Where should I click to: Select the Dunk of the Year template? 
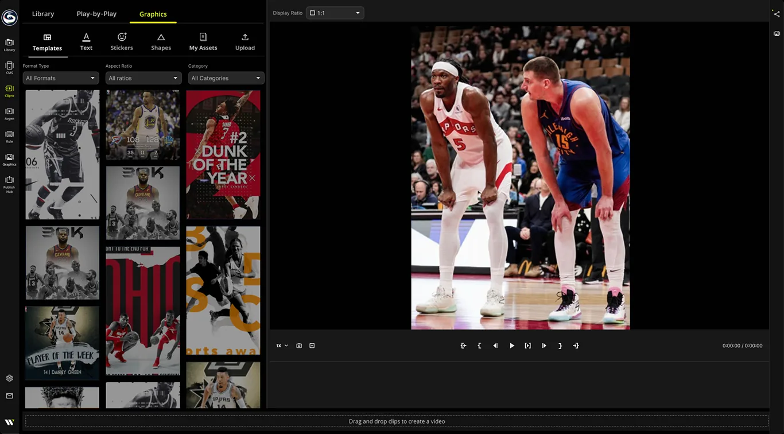[223, 154]
